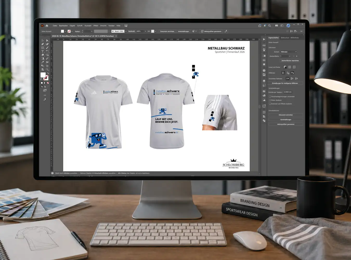The height and width of the screenshot is (260, 351).
Task: Open fill color dropdown in control bar
Action: click(65, 31)
